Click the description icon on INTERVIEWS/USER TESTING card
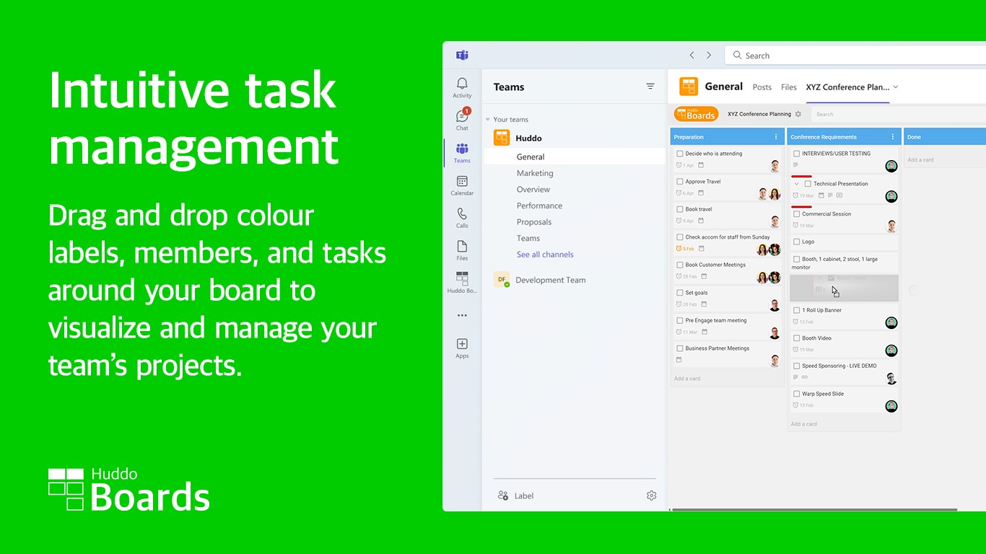 click(x=796, y=165)
